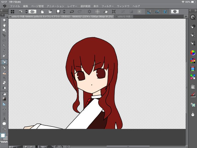The height and width of the screenshot is (148, 197).
Task: Select the transparent color checkered swatch
Action: click(4, 142)
